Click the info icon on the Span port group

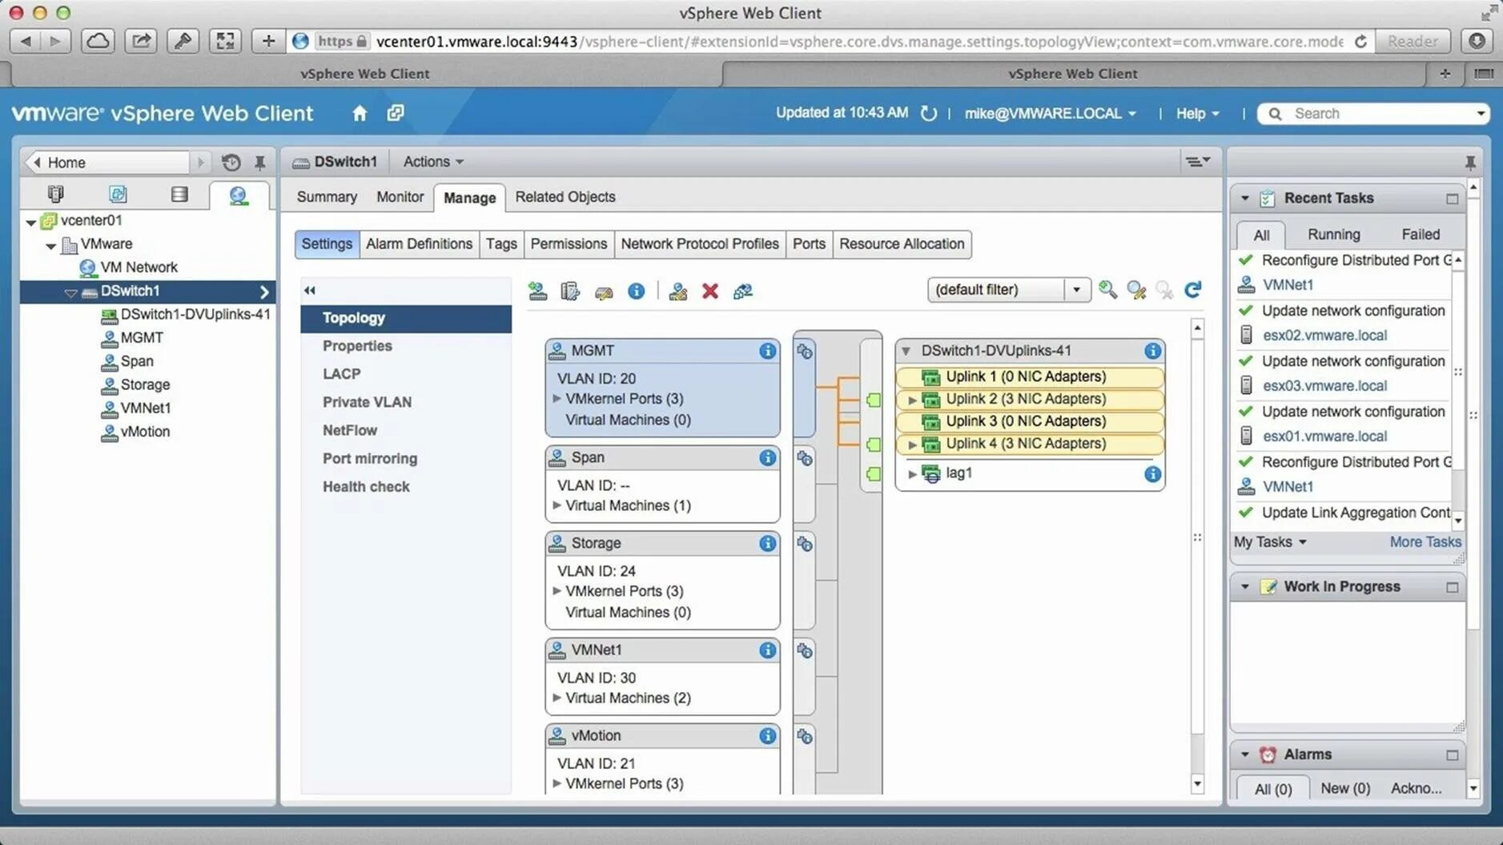(x=767, y=457)
